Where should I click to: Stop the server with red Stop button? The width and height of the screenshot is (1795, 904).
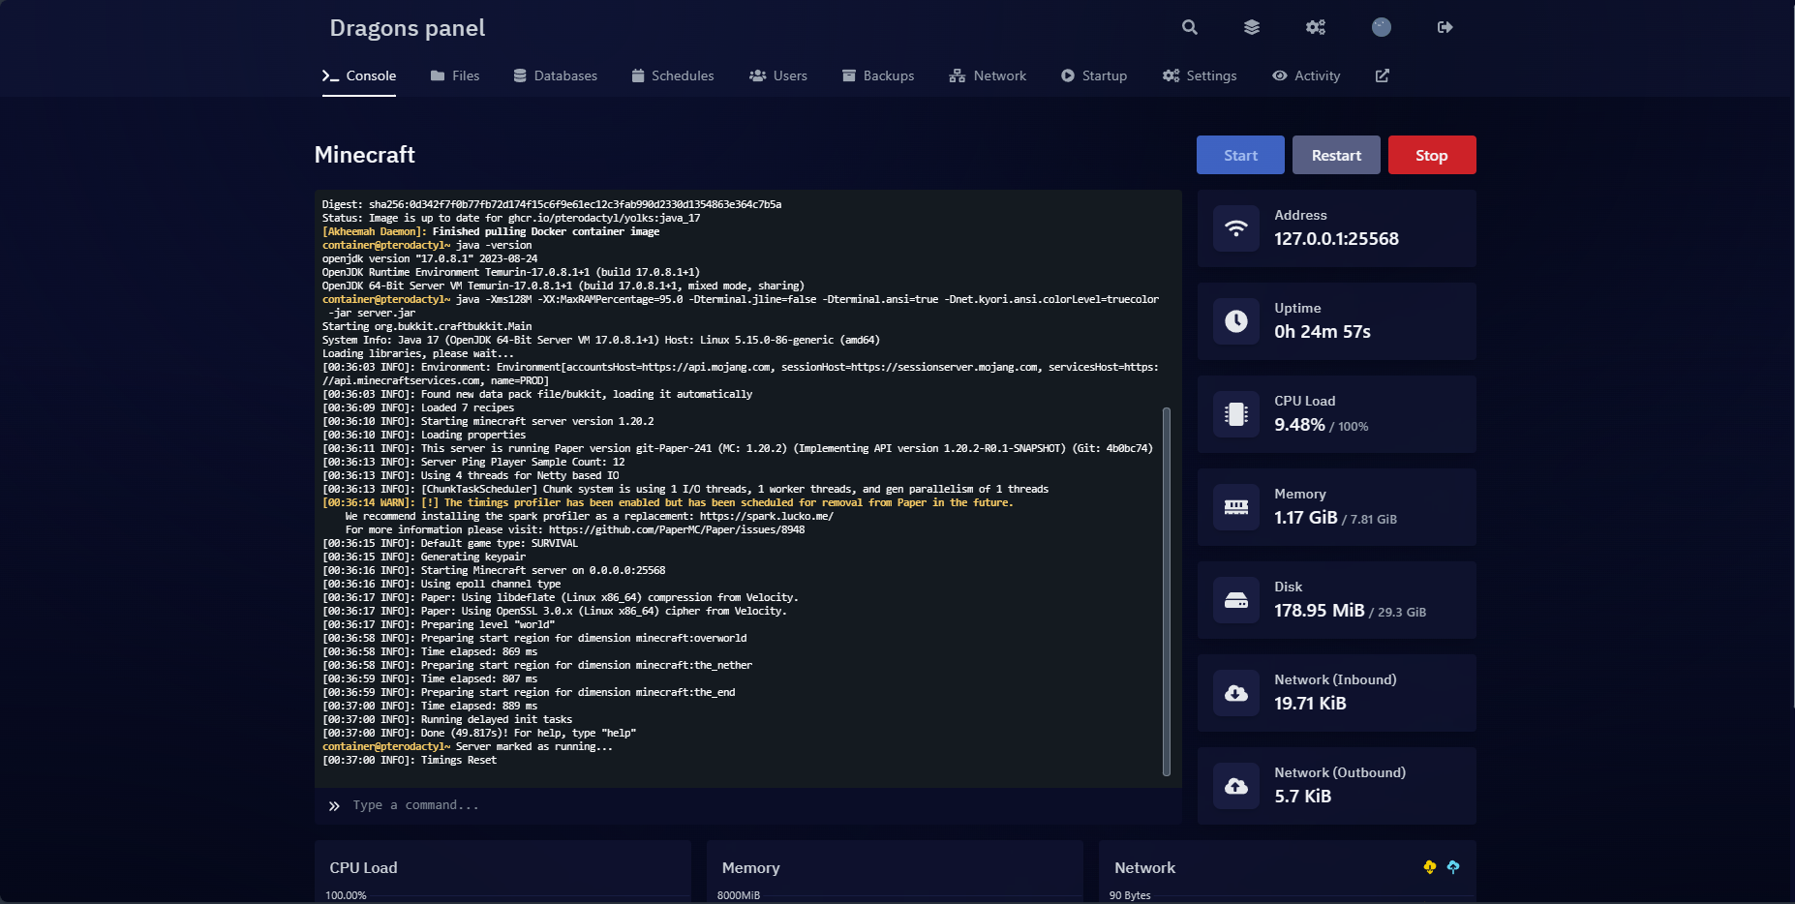[1432, 155]
